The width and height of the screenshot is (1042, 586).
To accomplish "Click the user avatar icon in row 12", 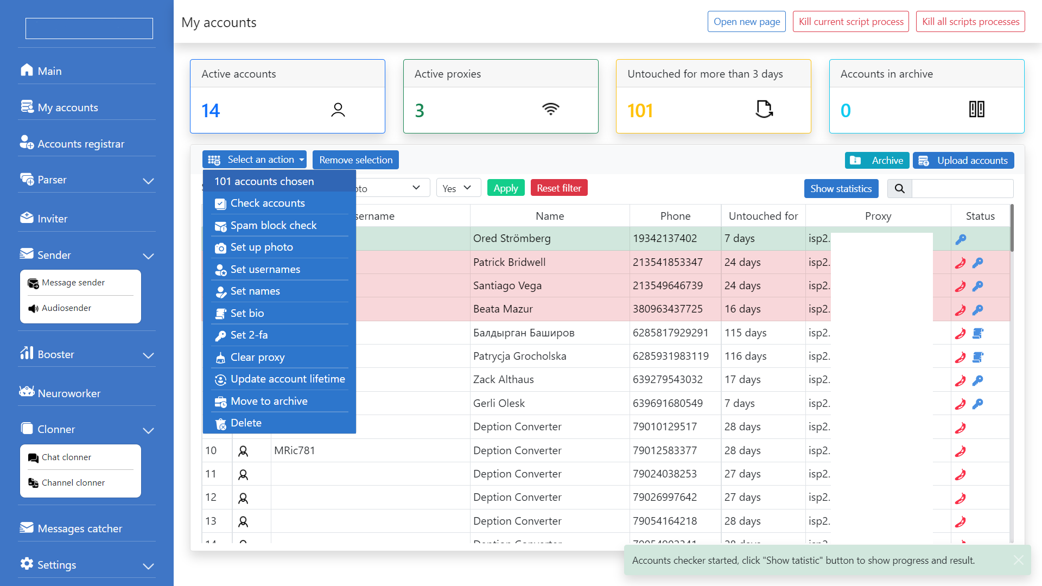I will pyautogui.click(x=243, y=498).
